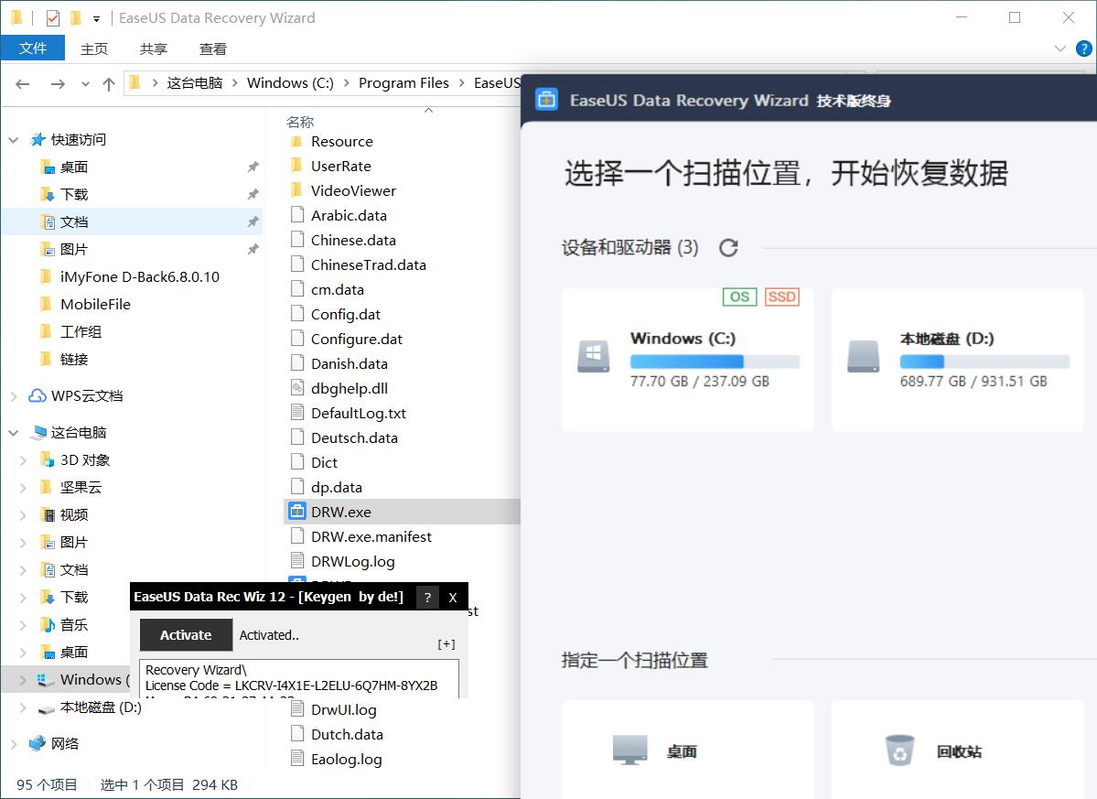Click the refresh drives icon
1097x799 pixels.
point(728,248)
